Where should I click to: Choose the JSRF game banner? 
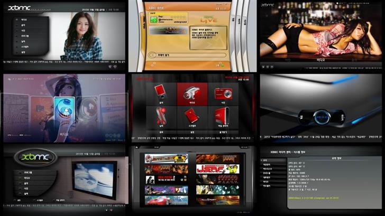click(218, 169)
